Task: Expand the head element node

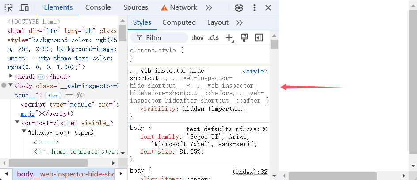Action: (x=11, y=77)
